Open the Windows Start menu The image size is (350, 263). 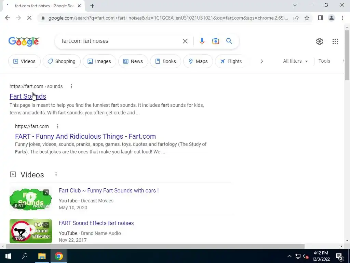click(x=8, y=256)
